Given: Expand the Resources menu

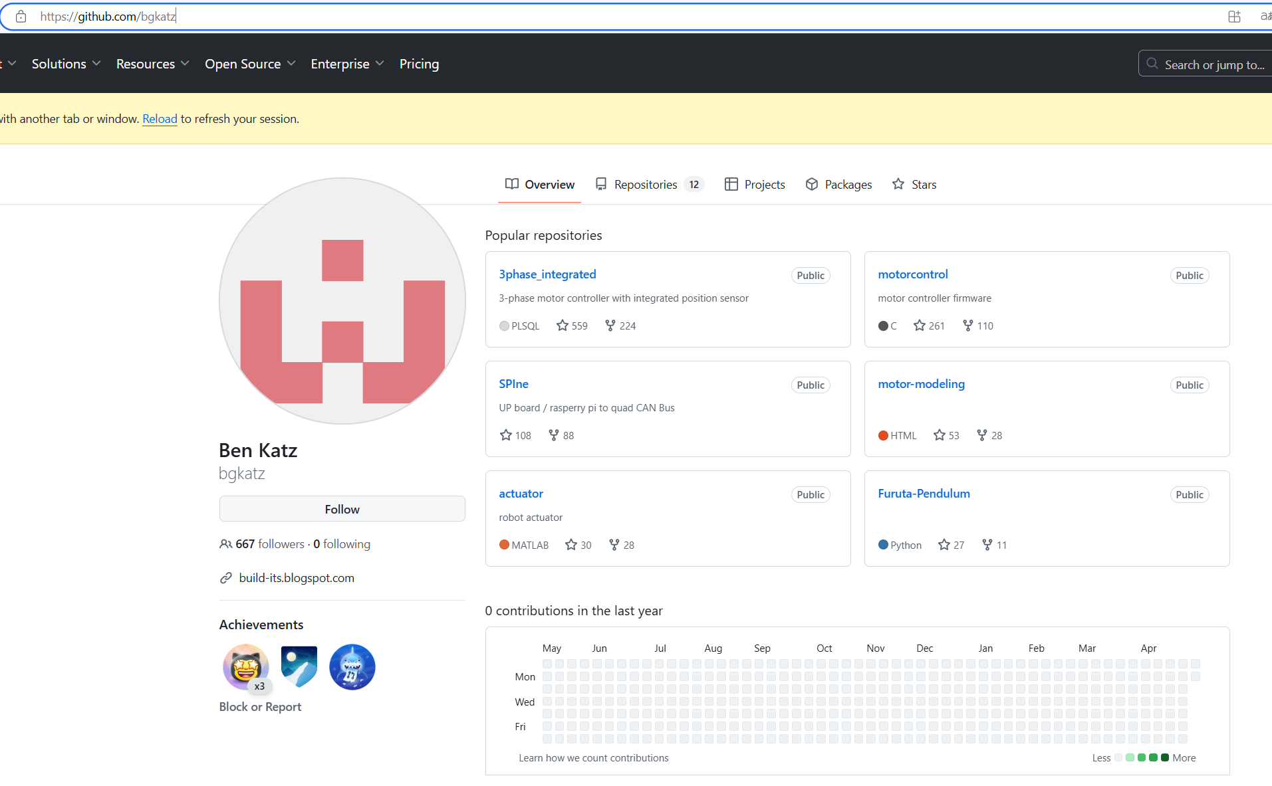Looking at the screenshot, I should pos(153,64).
